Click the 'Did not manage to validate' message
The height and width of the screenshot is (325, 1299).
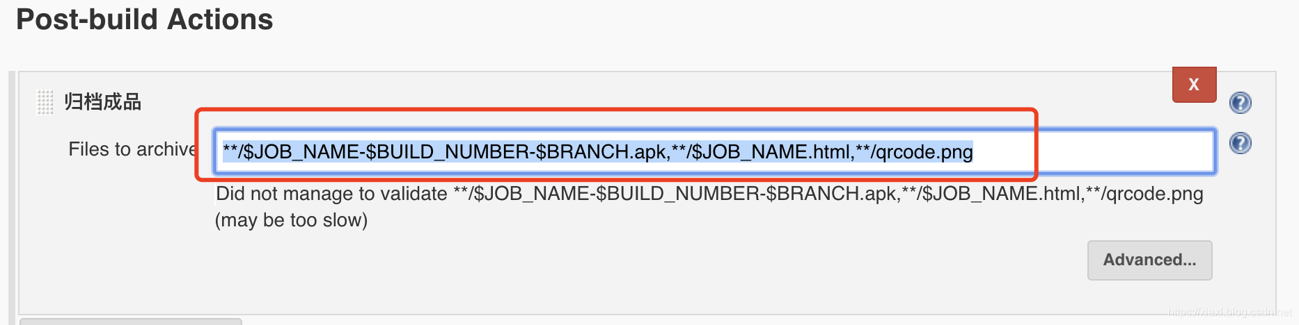tap(331, 194)
